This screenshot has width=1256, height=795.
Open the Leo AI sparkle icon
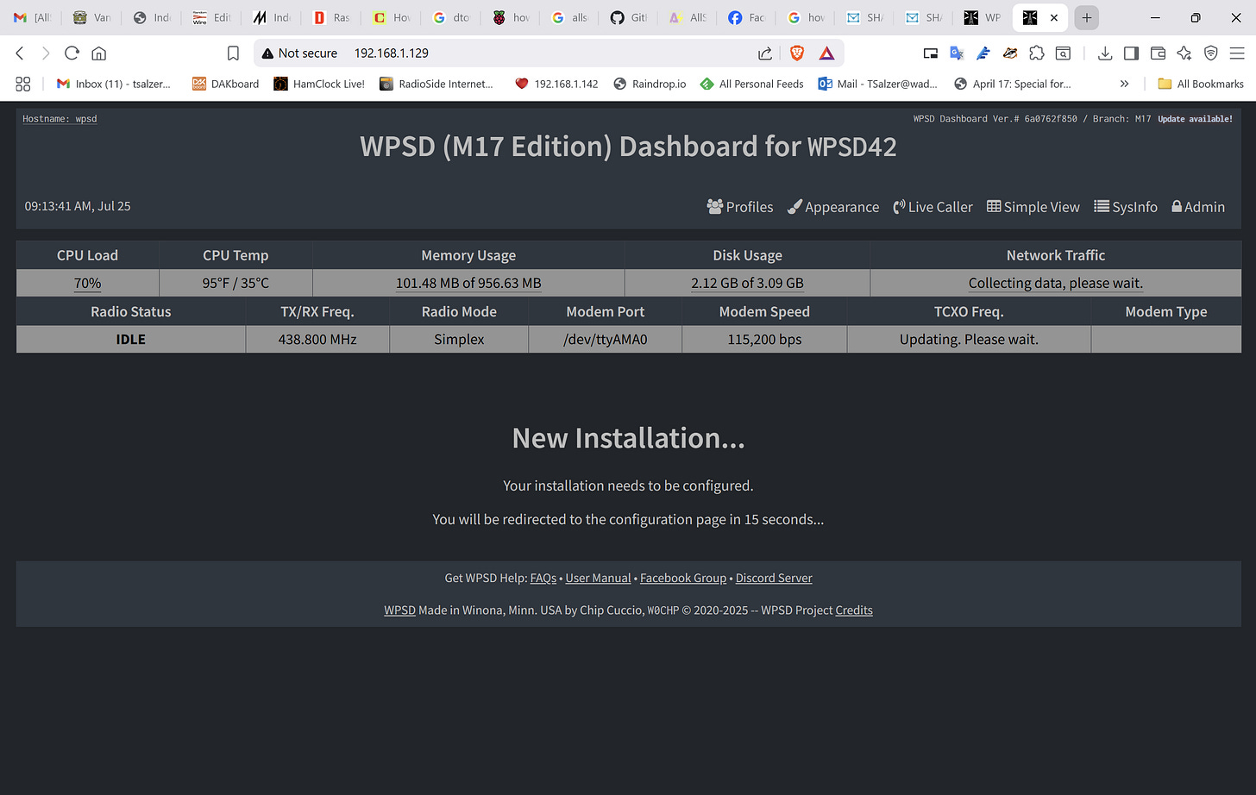(1184, 53)
